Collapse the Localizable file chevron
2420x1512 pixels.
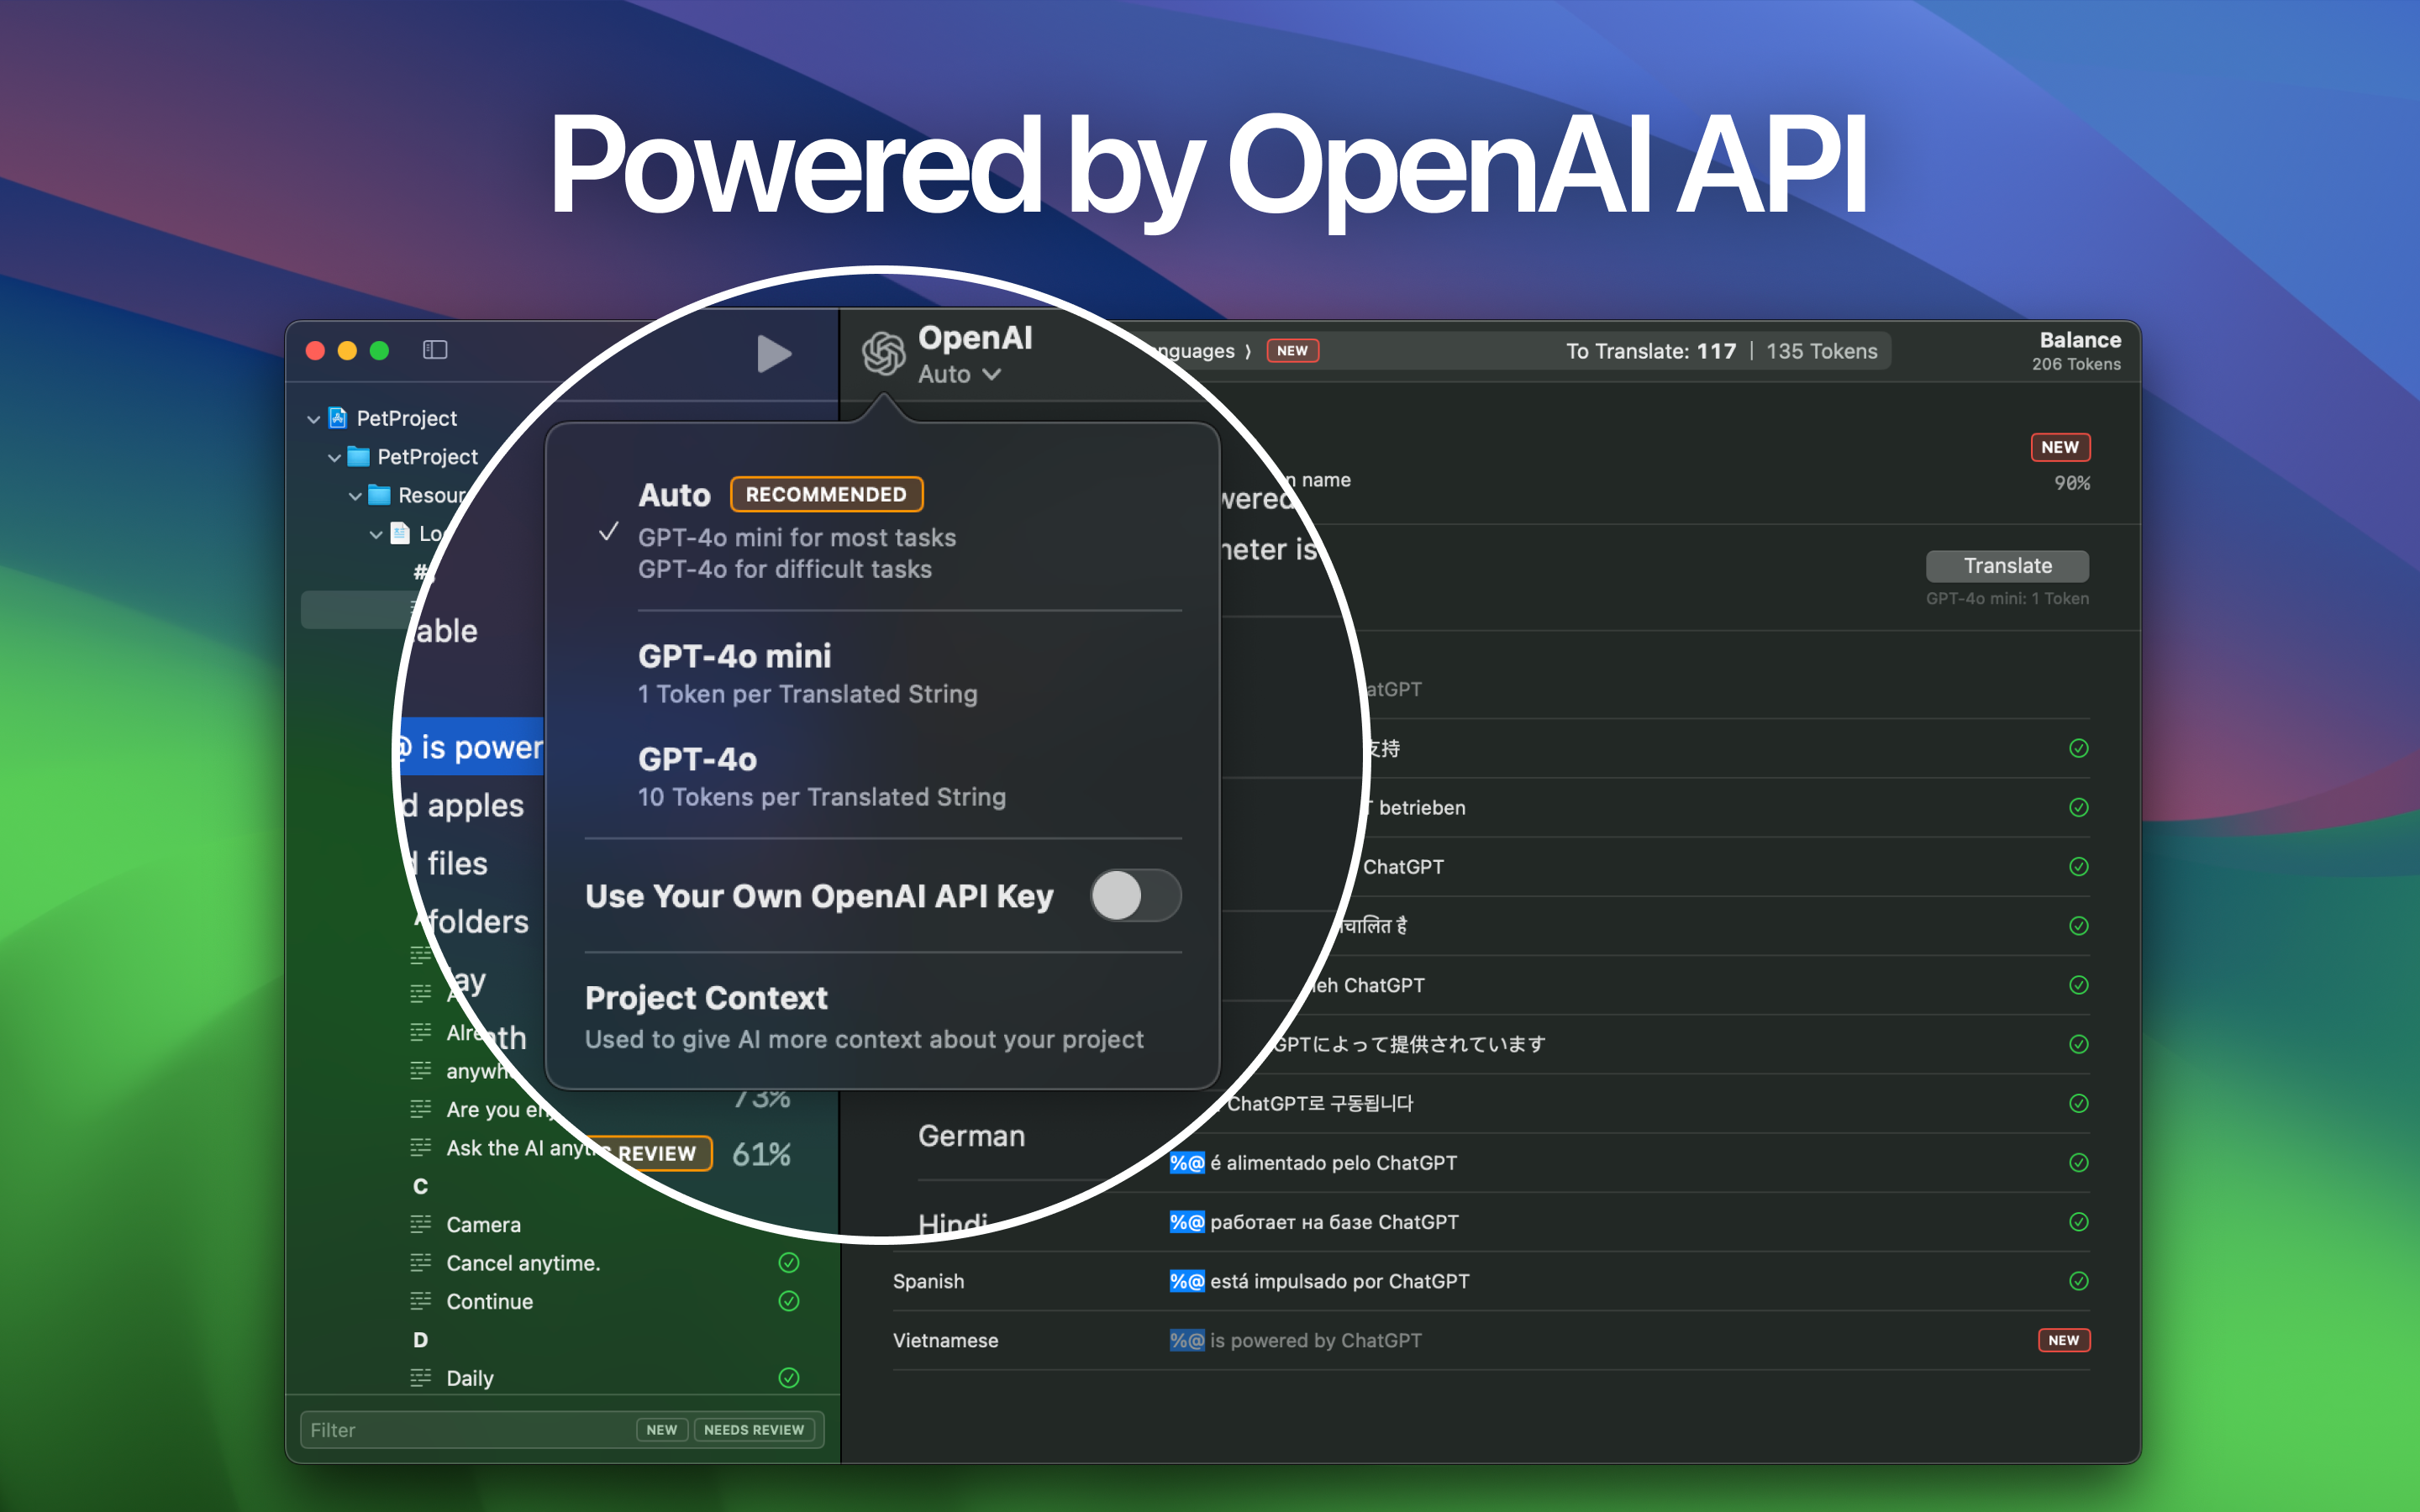click(x=376, y=534)
